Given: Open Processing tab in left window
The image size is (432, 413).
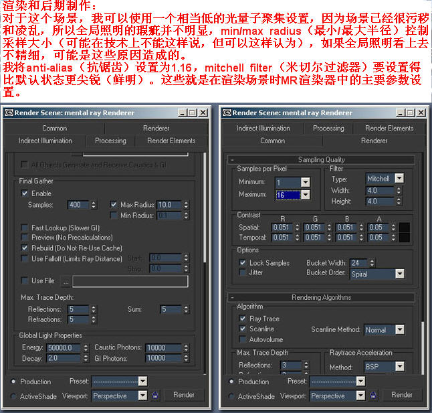Looking at the screenshot, I should [x=110, y=141].
